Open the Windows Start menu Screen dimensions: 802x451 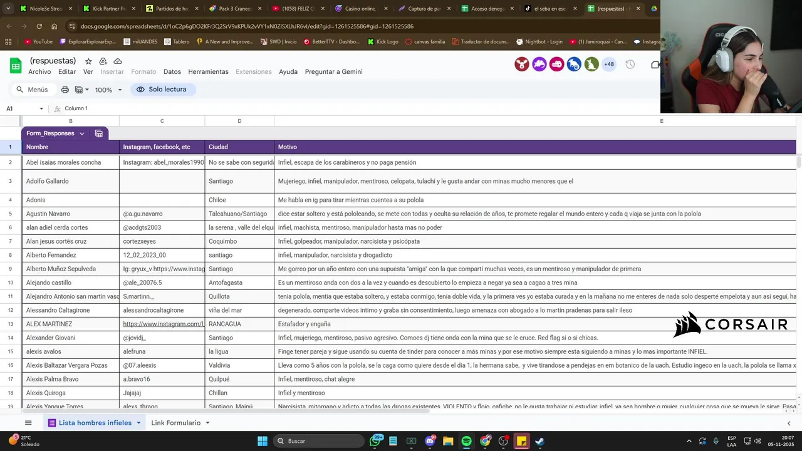263,441
